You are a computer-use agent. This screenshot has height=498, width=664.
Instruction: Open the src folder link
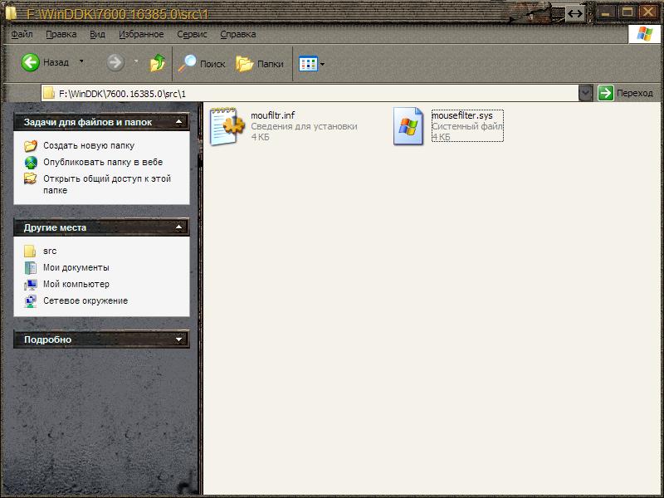coord(50,251)
